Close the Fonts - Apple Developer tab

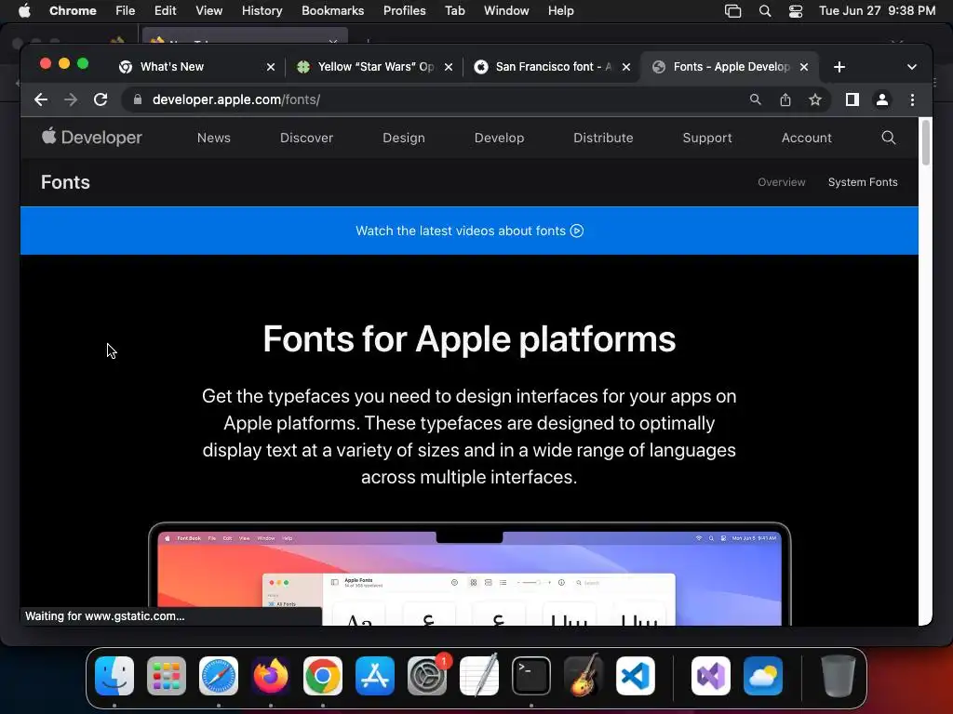804,67
